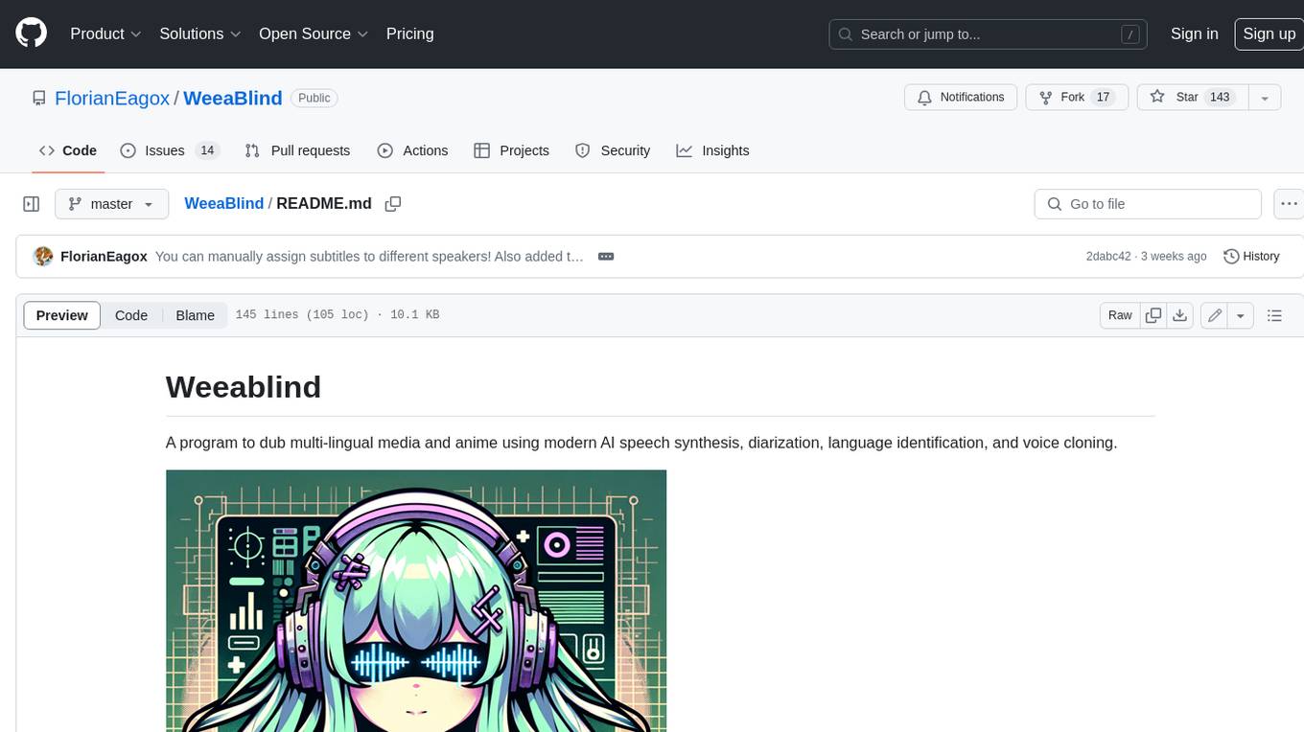
Task: Open the latest commit message link
Action: (369, 257)
